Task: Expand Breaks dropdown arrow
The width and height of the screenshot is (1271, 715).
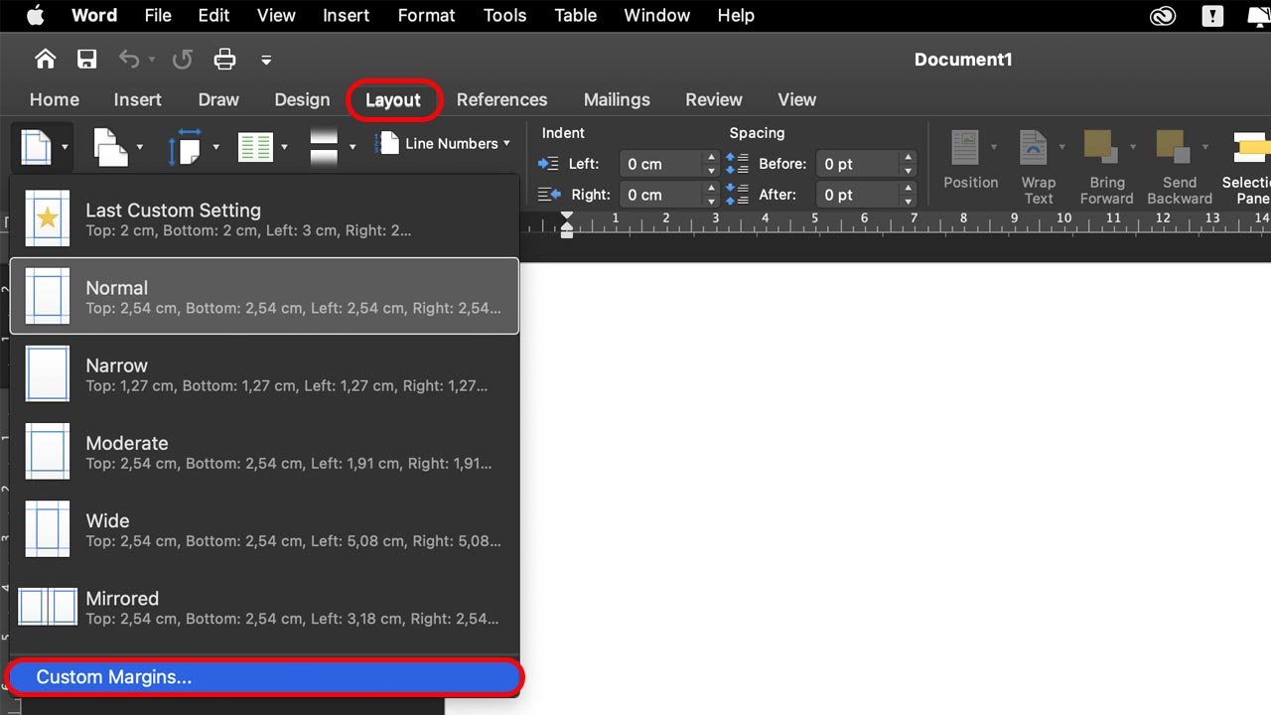Action: pos(353,147)
